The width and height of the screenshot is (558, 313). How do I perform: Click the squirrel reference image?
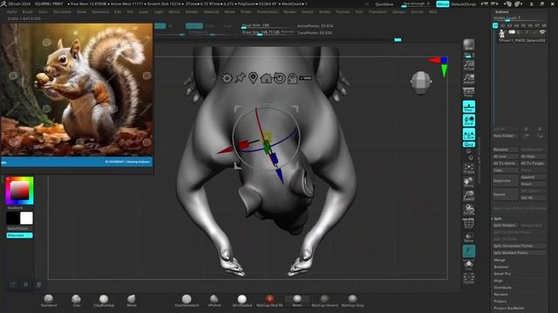[x=77, y=90]
